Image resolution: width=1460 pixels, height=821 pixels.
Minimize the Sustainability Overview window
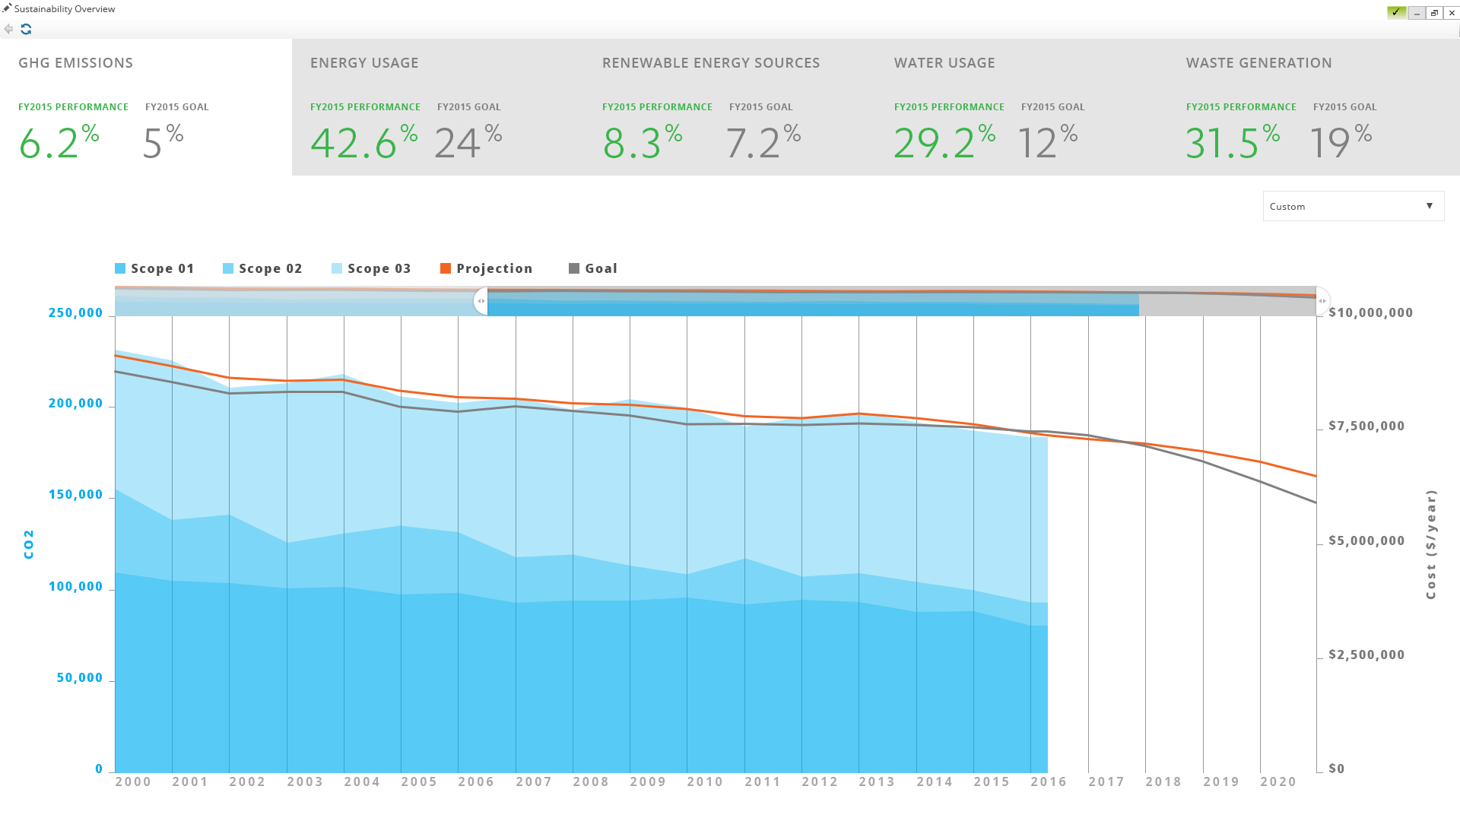click(1416, 13)
